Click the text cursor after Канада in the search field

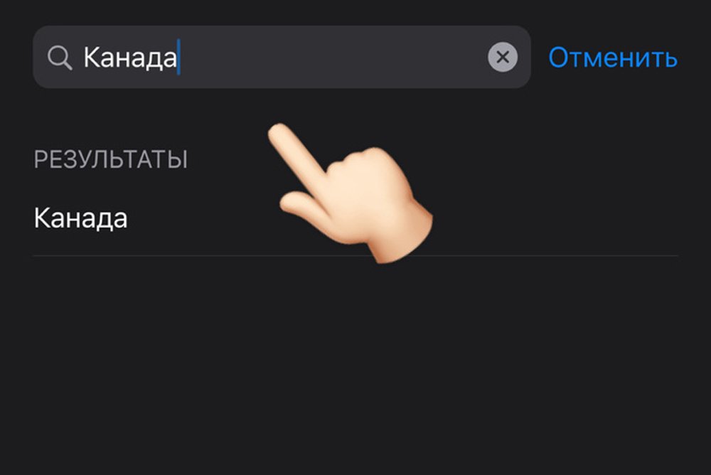[179, 58]
